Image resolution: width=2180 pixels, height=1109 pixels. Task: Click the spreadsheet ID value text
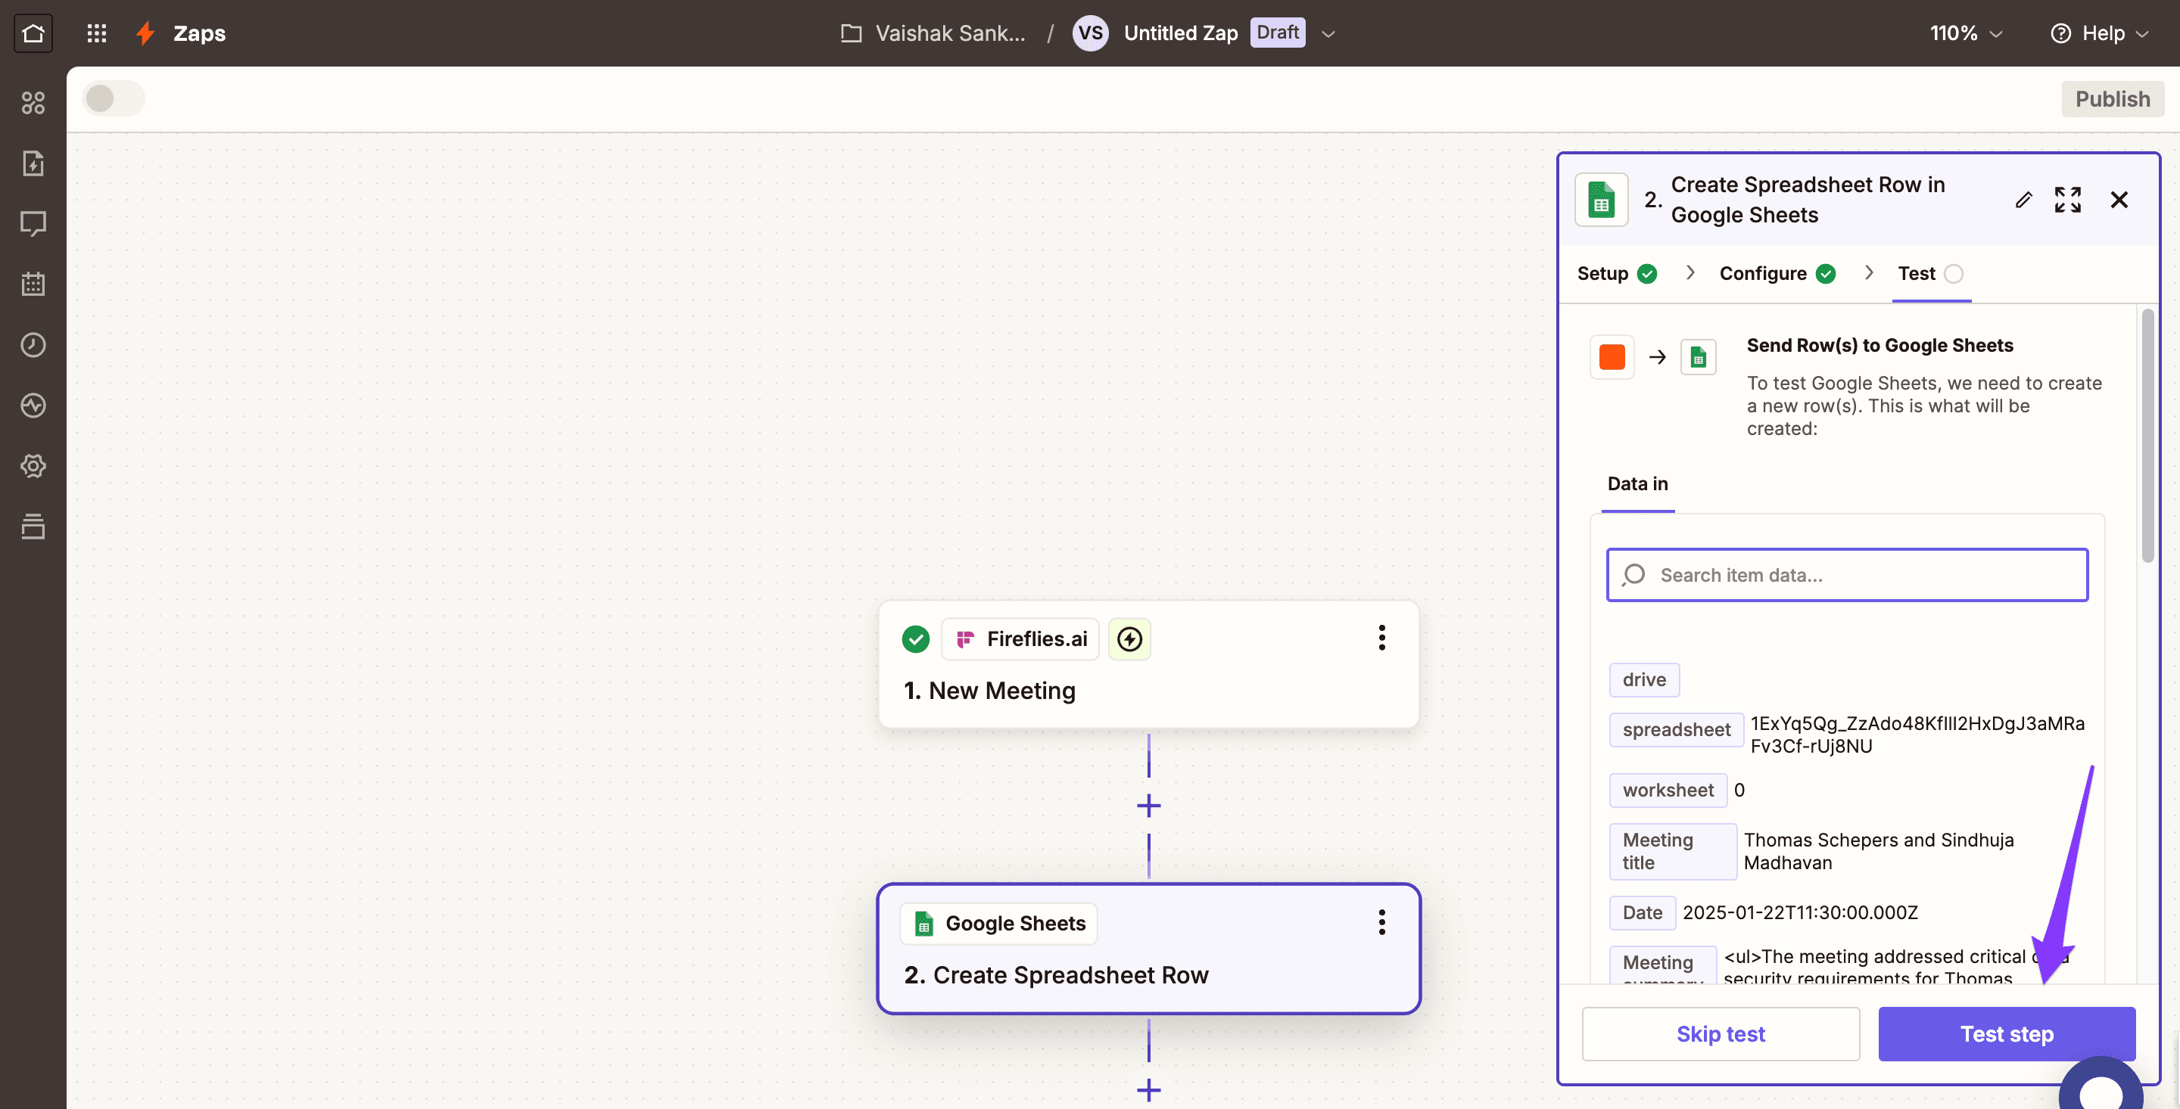1917,735
